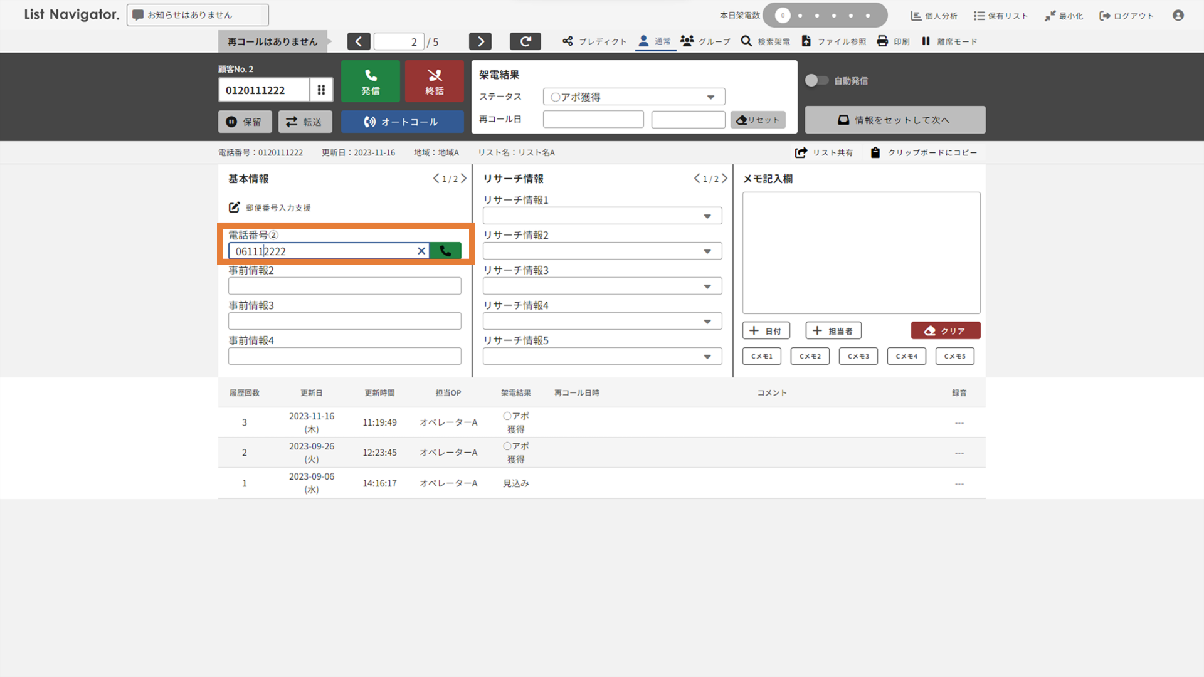
Task: Click the red 終話 hang-up button
Action: [x=434, y=81]
